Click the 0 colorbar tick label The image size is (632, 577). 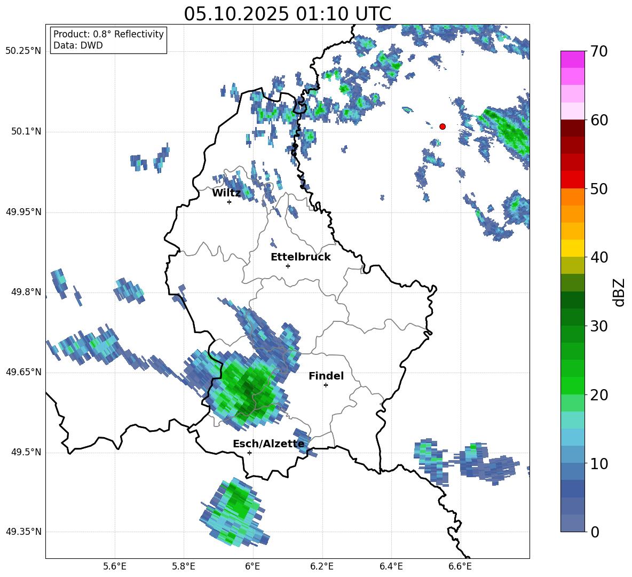click(595, 532)
